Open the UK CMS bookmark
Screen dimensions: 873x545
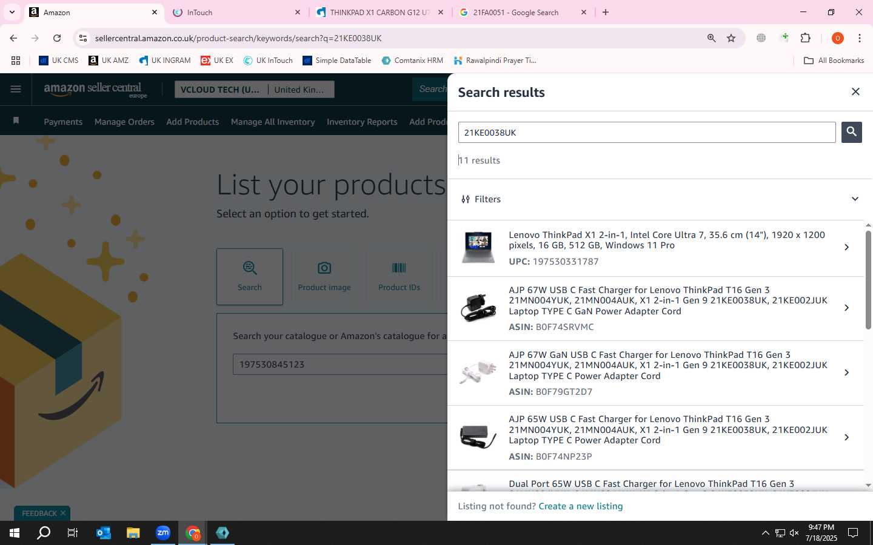click(x=59, y=61)
